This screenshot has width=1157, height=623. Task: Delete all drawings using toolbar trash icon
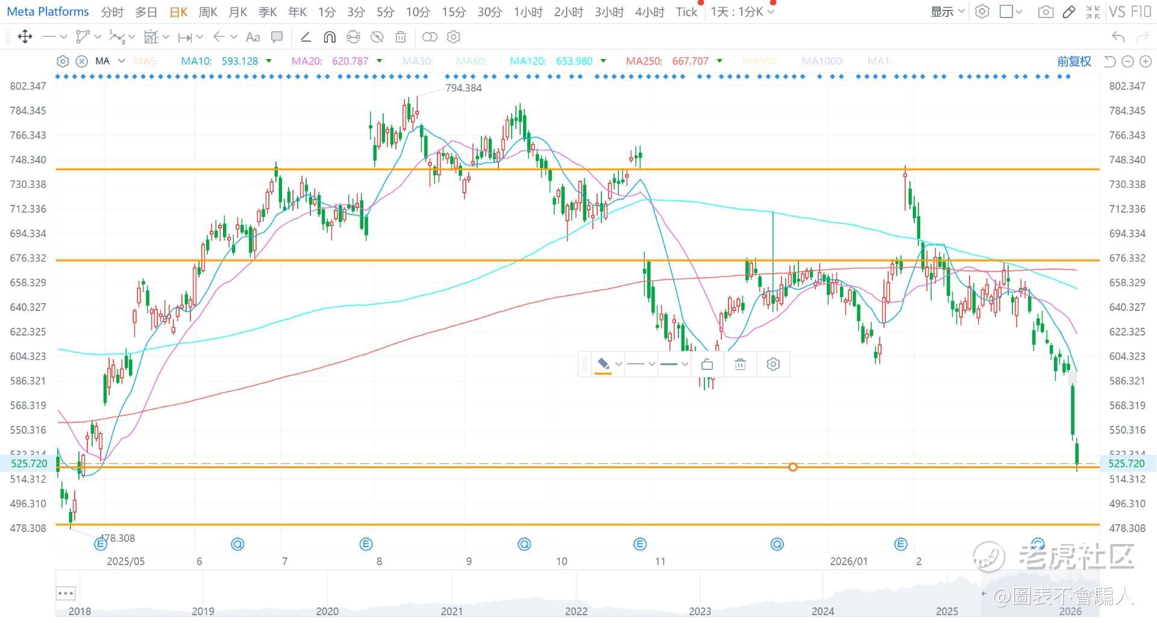(400, 37)
